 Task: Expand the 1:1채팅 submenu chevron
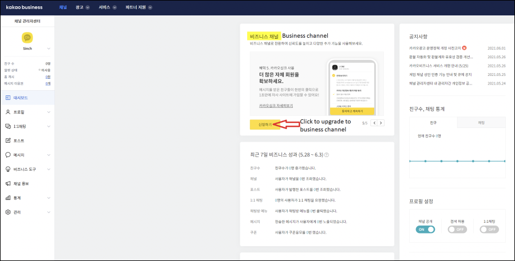[49, 126]
